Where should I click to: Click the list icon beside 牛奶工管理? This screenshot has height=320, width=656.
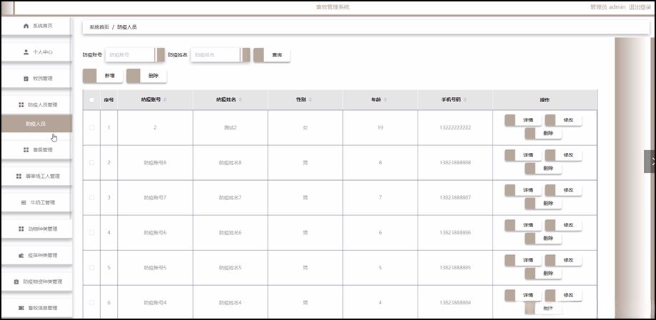tap(24, 203)
